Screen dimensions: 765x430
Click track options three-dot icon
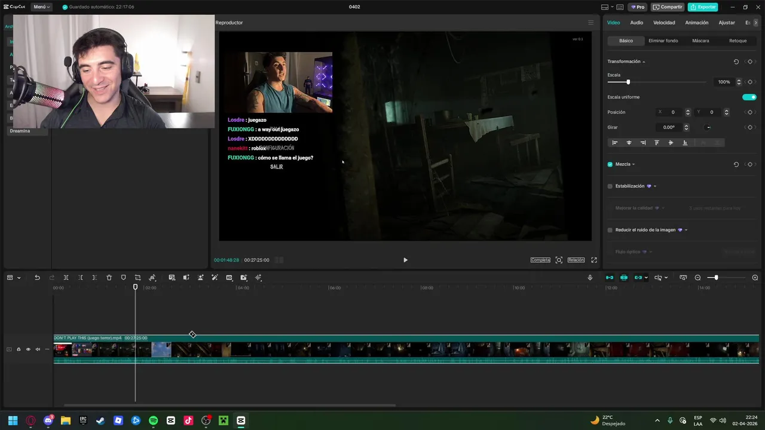(x=47, y=349)
